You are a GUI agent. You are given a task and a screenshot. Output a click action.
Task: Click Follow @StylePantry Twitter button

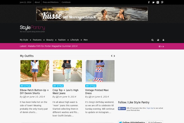[x=132, y=122]
